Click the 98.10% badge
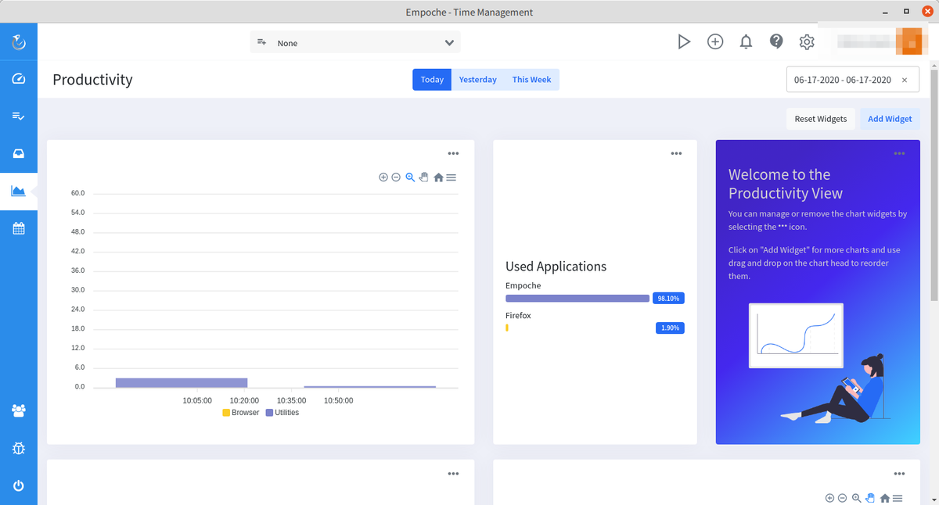 [668, 298]
